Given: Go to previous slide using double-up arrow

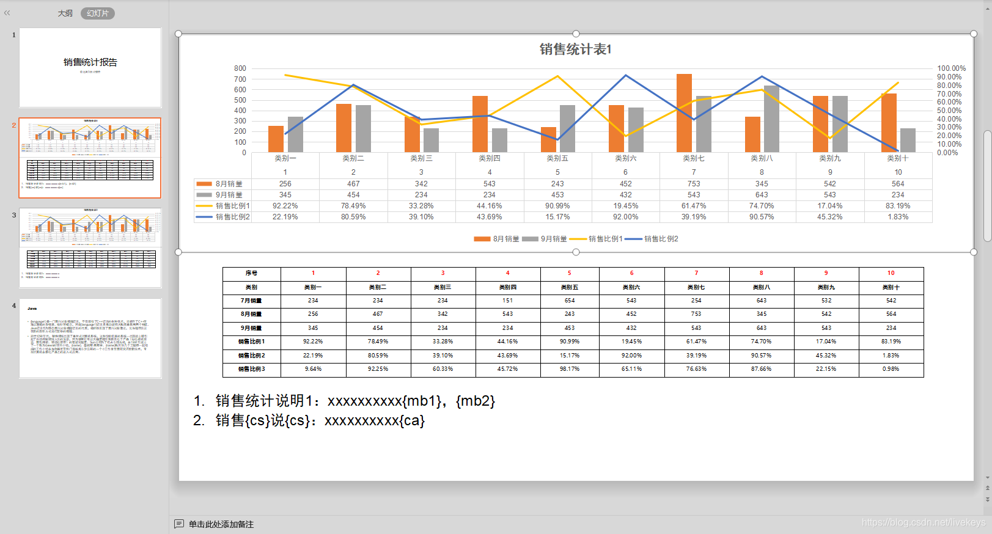Looking at the screenshot, I should point(987,489).
